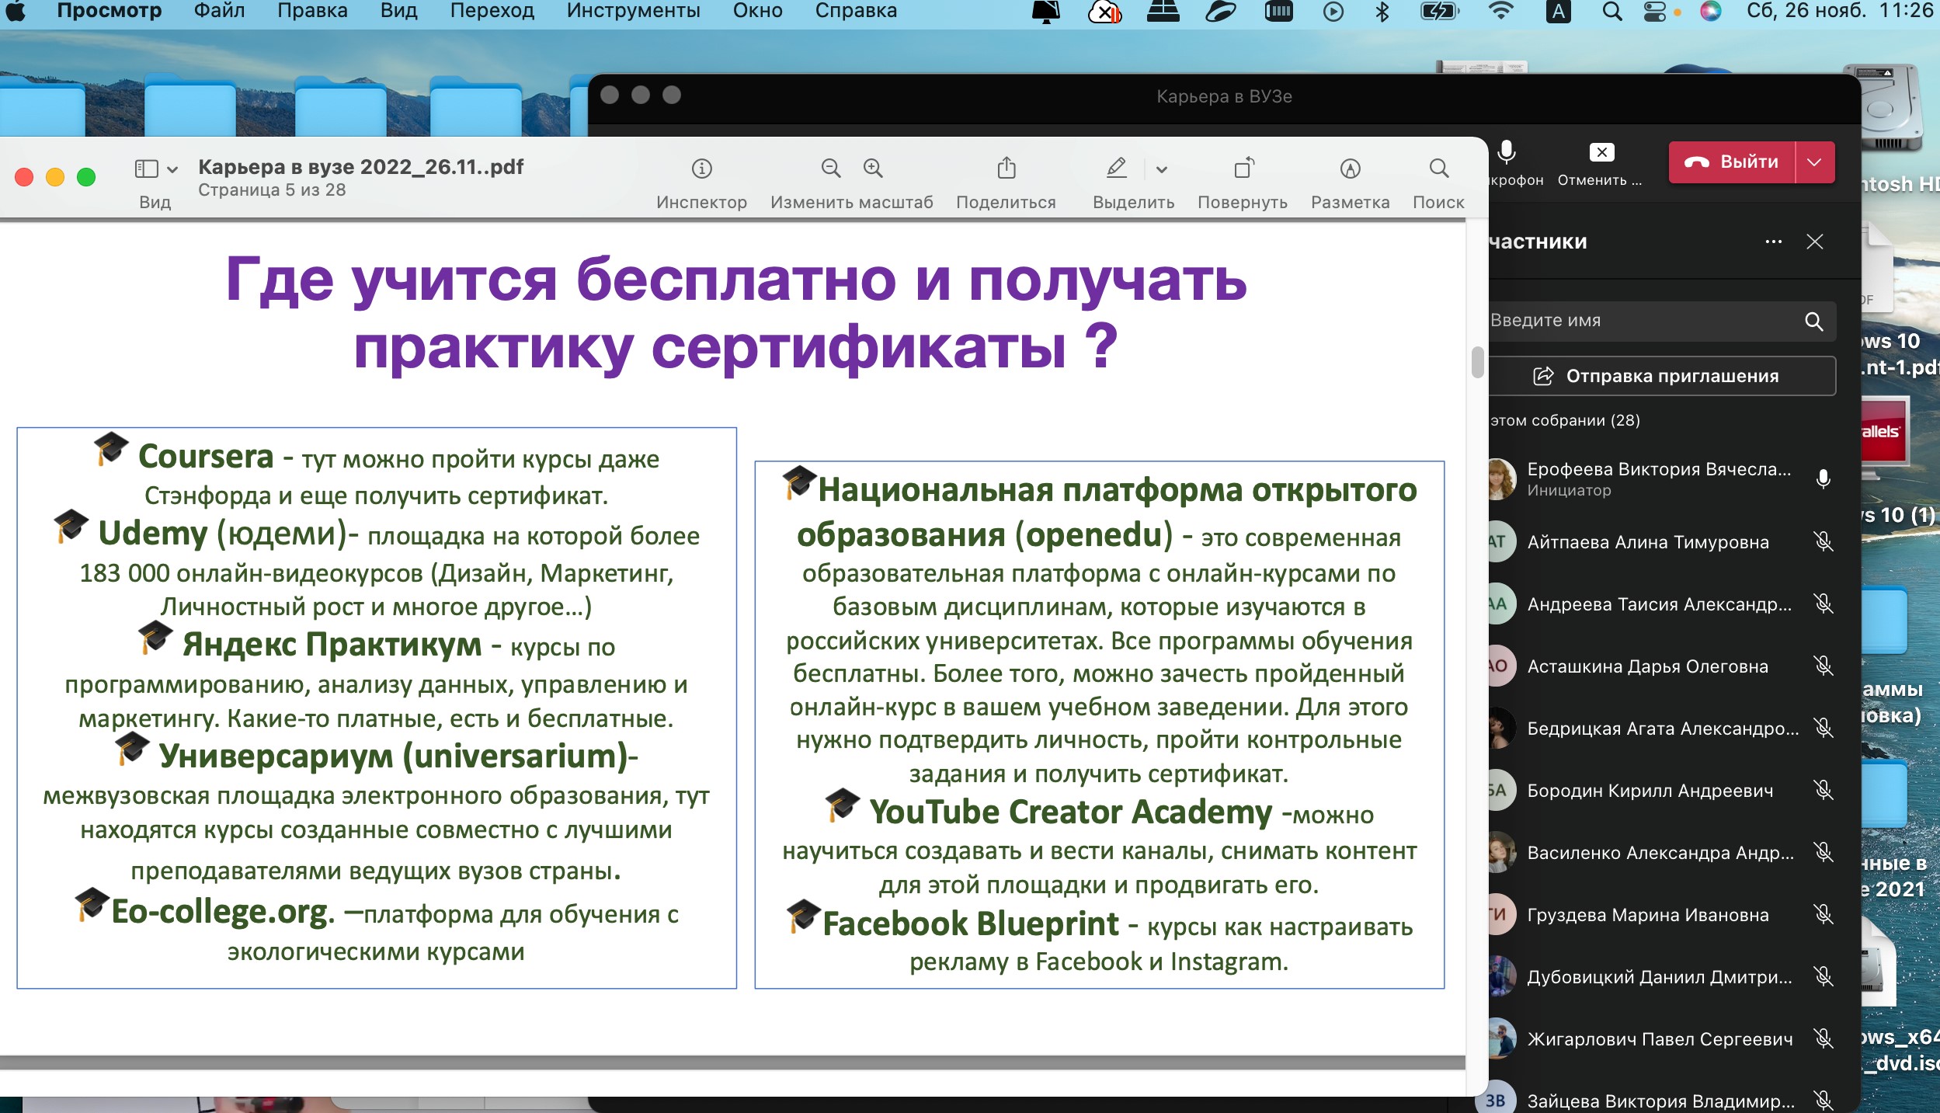Open the Переход menu
This screenshot has height=1113, width=1940.
click(x=492, y=11)
